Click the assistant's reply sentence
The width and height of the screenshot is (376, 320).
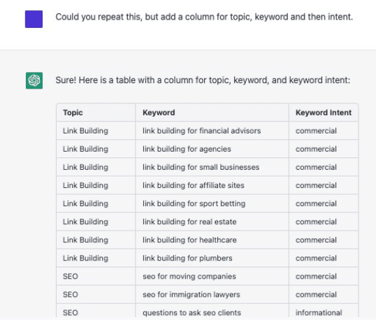[203, 80]
